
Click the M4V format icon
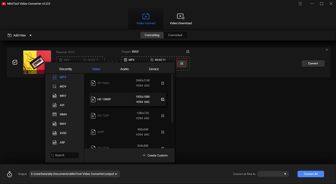(x=55, y=124)
